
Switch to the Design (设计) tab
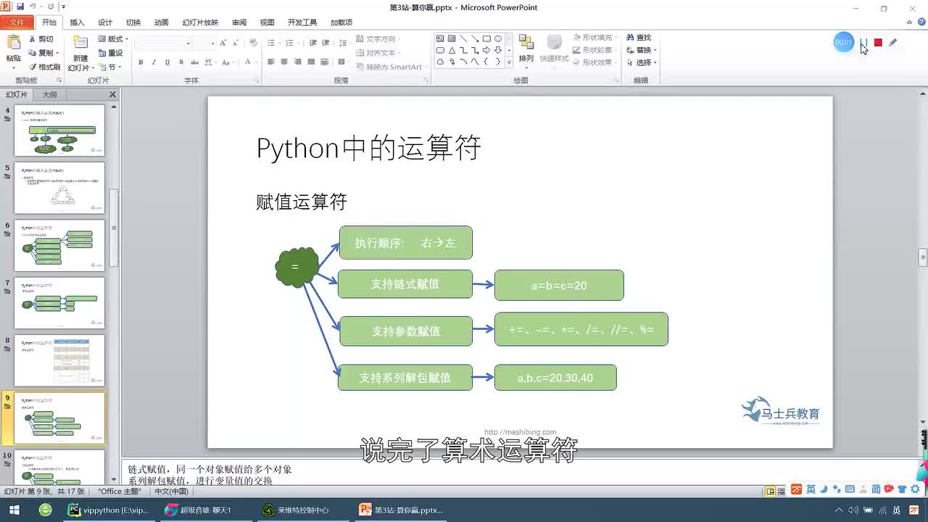(105, 22)
